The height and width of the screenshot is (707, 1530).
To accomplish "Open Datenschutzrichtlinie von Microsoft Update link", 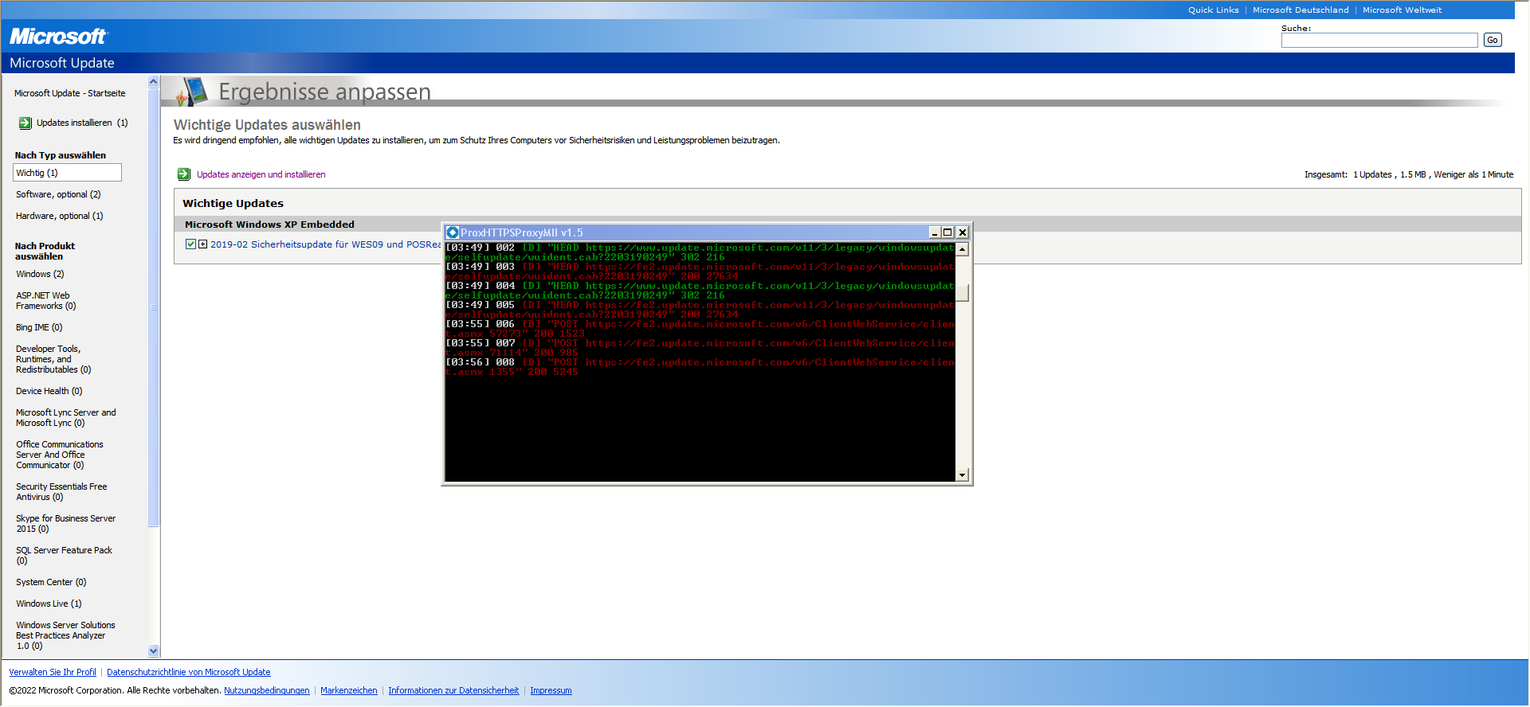I will click(189, 672).
